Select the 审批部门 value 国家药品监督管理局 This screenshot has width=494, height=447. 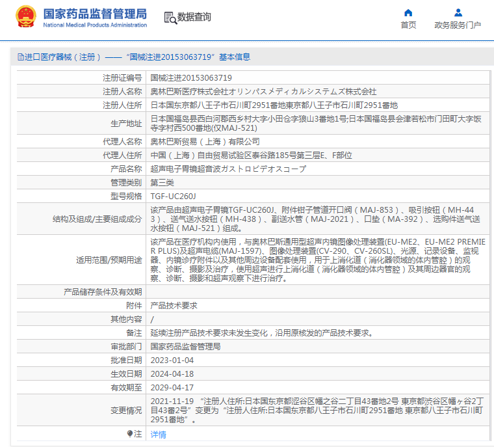185,346
